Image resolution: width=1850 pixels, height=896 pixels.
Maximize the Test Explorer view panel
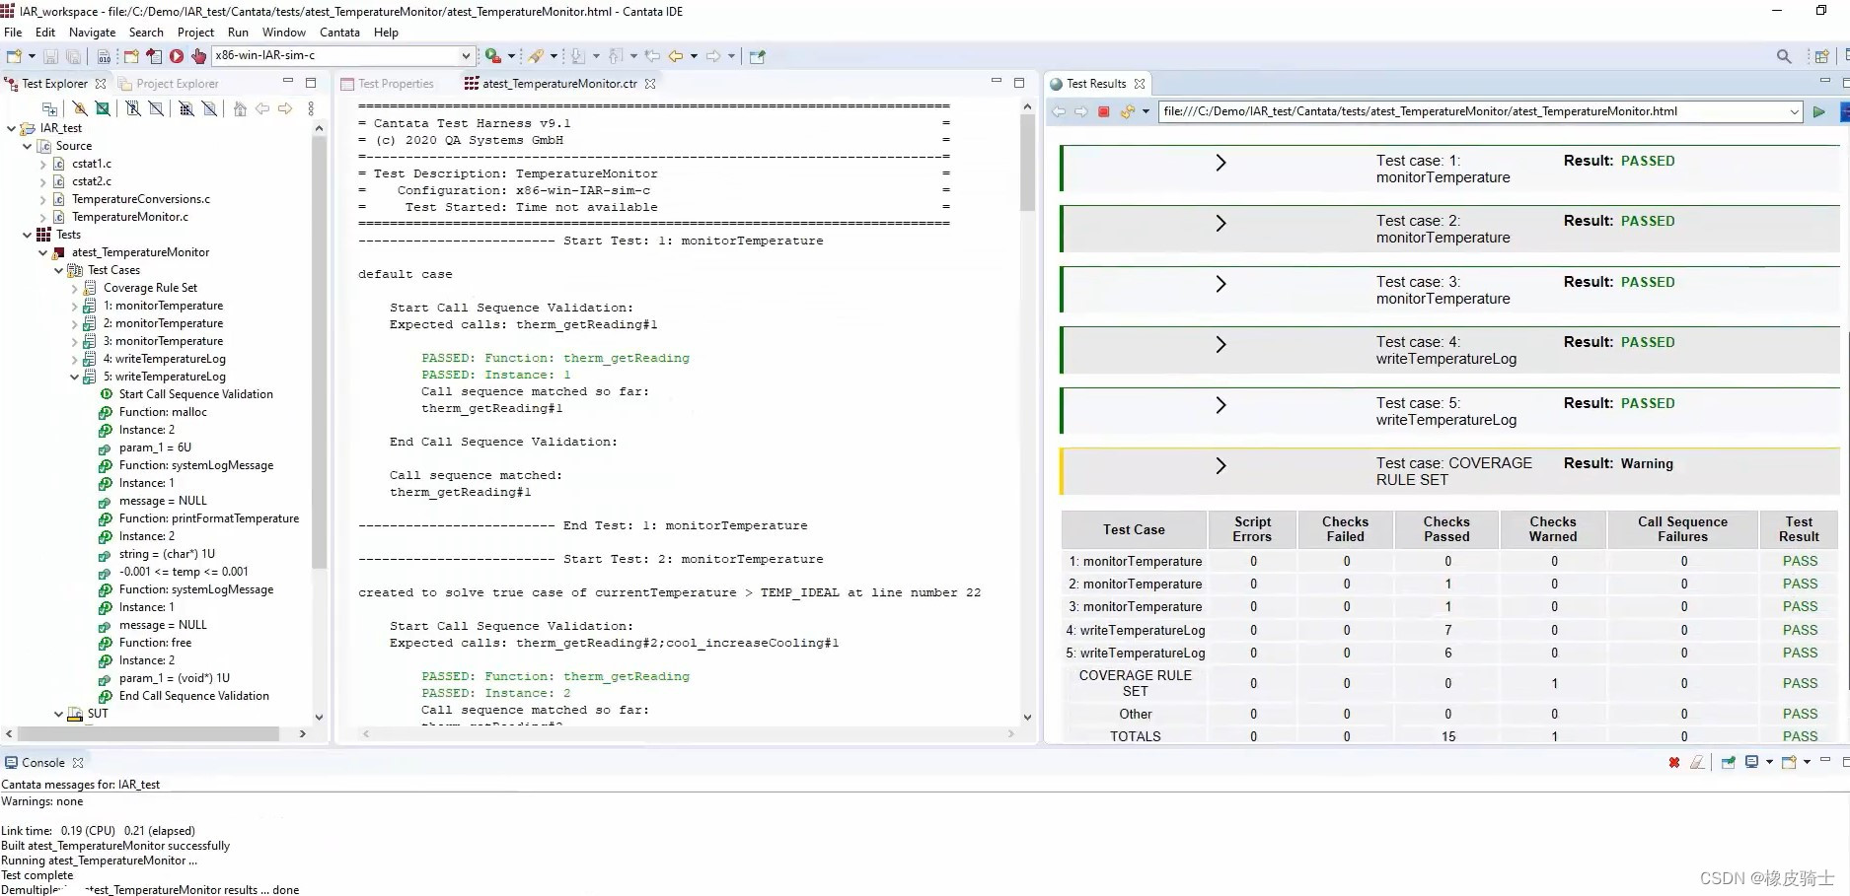tap(311, 83)
